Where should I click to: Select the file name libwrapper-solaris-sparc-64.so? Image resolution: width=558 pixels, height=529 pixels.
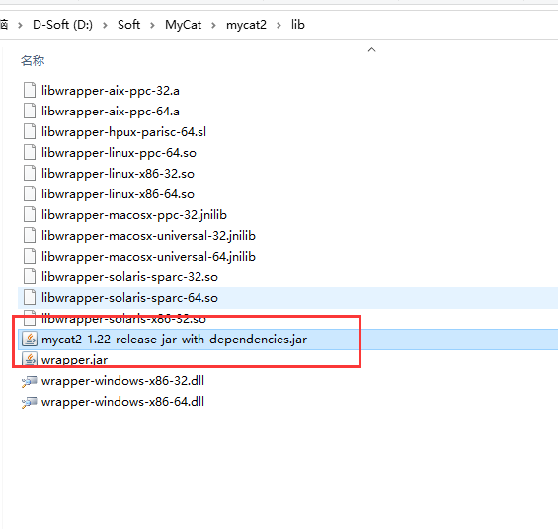129,298
